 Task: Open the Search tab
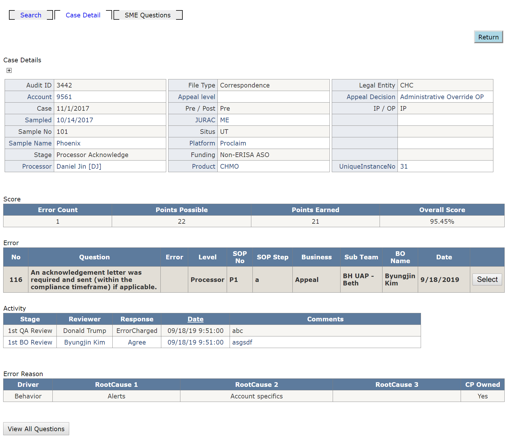(31, 15)
